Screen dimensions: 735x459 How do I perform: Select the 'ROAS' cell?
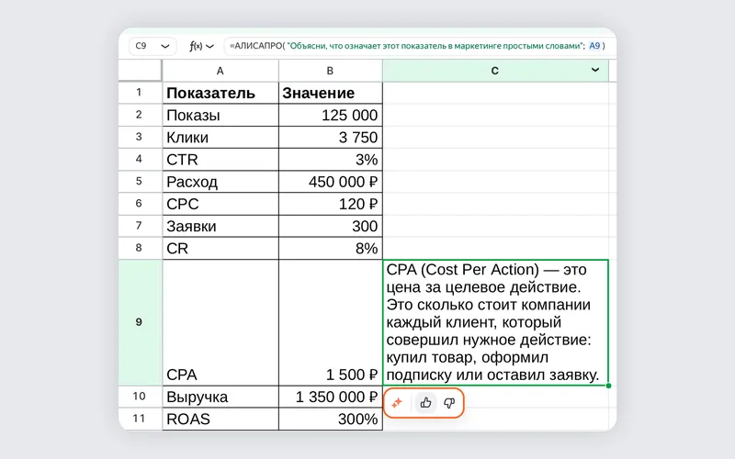(x=220, y=419)
